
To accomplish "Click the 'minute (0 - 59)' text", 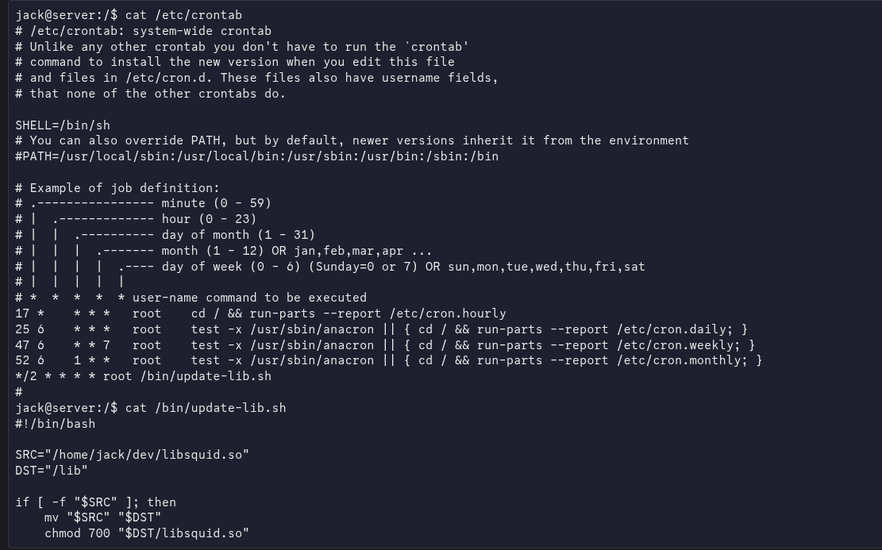I will pos(216,203).
